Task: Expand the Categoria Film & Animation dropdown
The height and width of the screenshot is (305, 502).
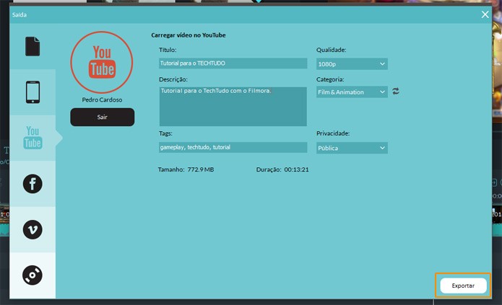Action: tap(352, 92)
